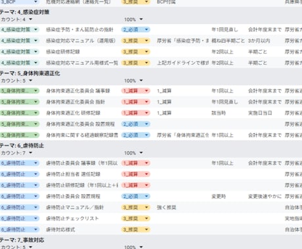Click the cell 感染症対応マニュアル用様式一覧
The width and height of the screenshot is (302, 249).
(x=82, y=63)
